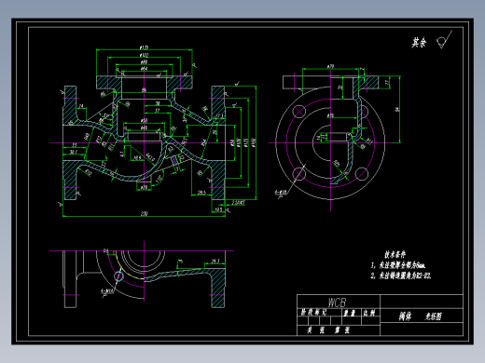Select technical note line 1 about wall thickness

click(398, 265)
